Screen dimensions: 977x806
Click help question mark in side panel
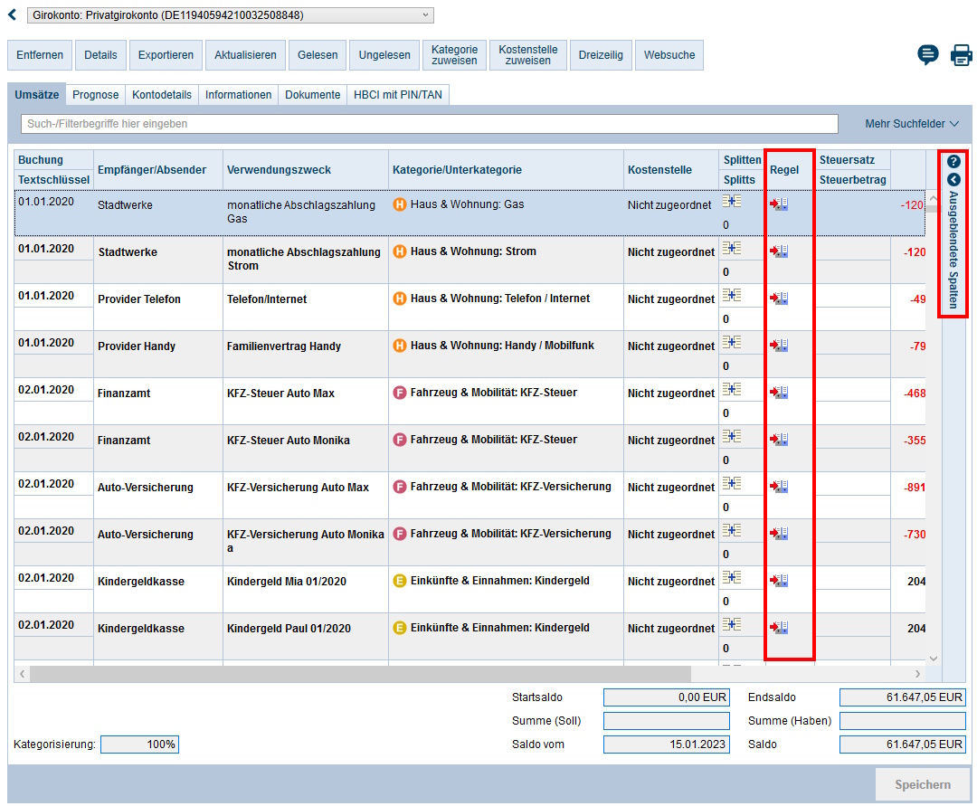[x=953, y=162]
